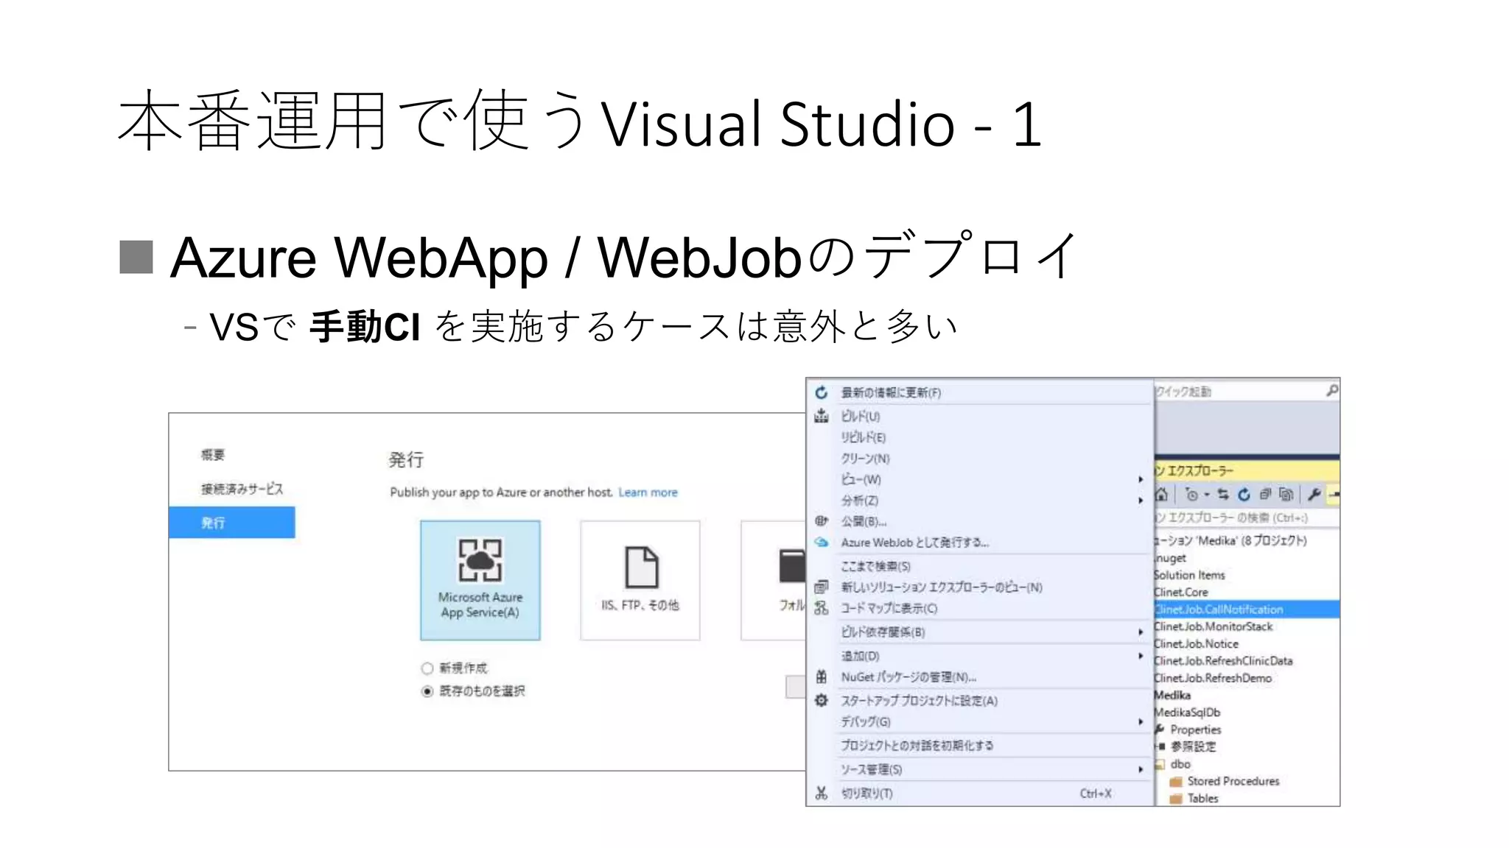Select the 参照設定 node

coord(1193,747)
